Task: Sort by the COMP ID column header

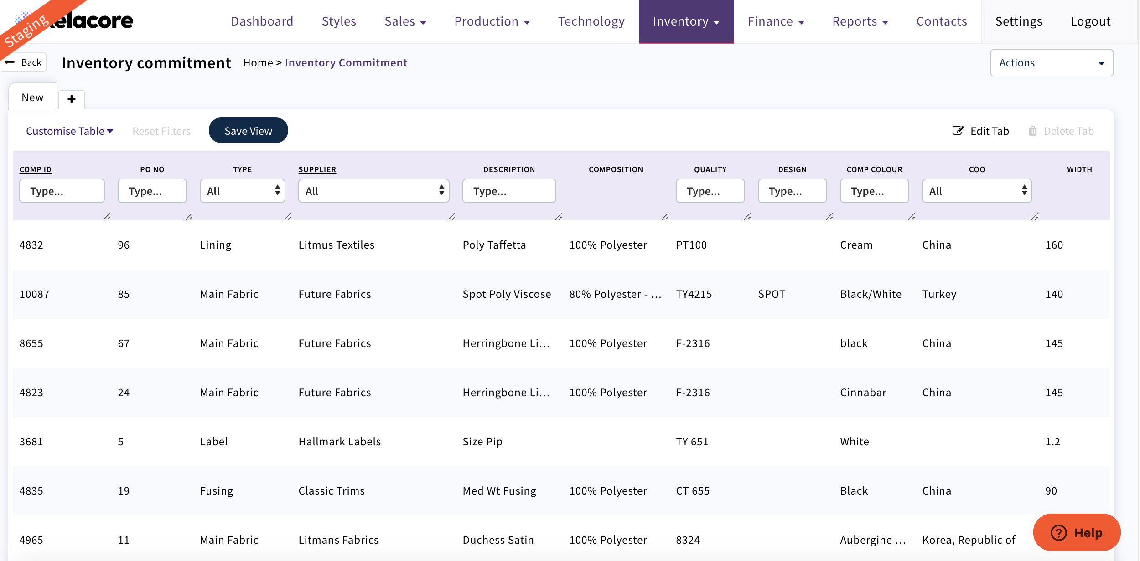Action: (35, 169)
